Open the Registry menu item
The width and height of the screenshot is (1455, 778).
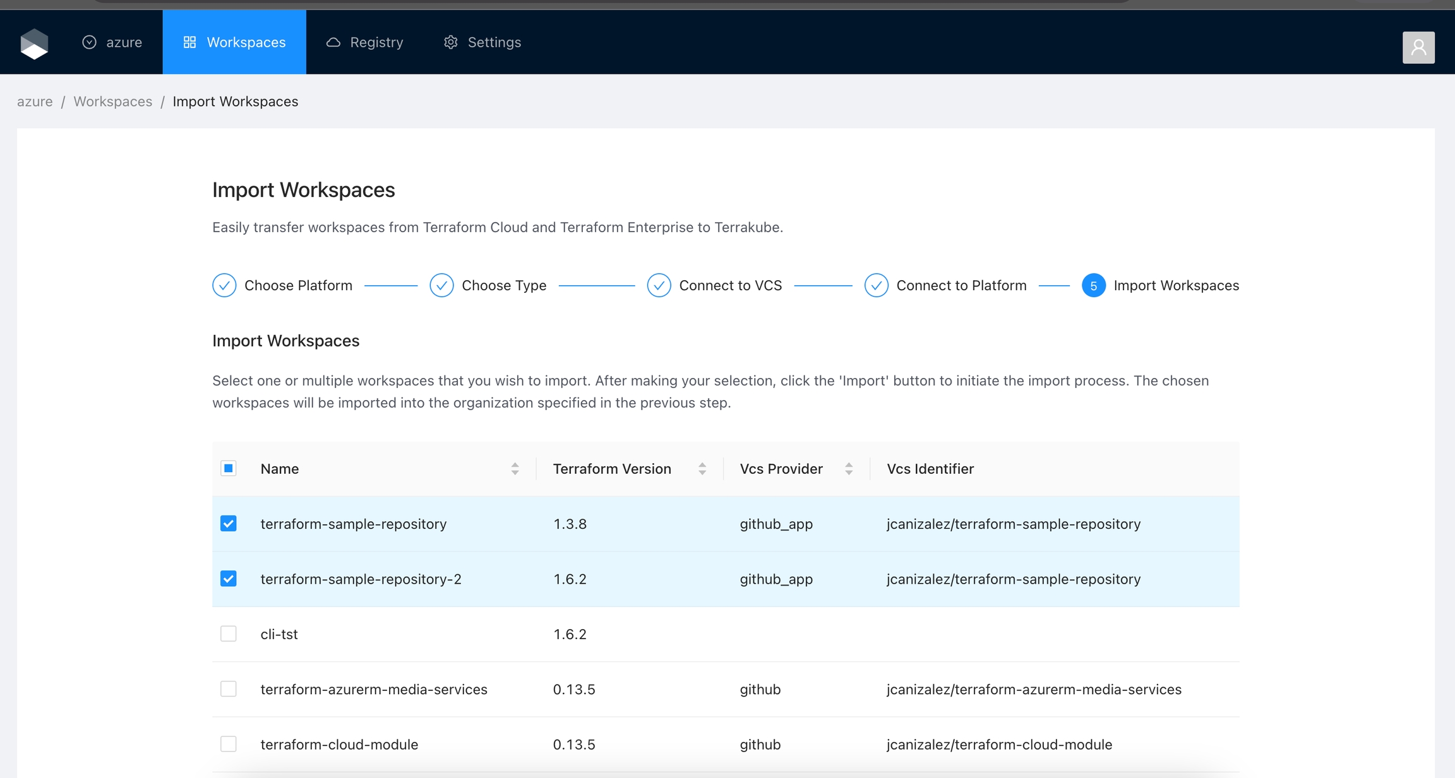pyautogui.click(x=364, y=42)
